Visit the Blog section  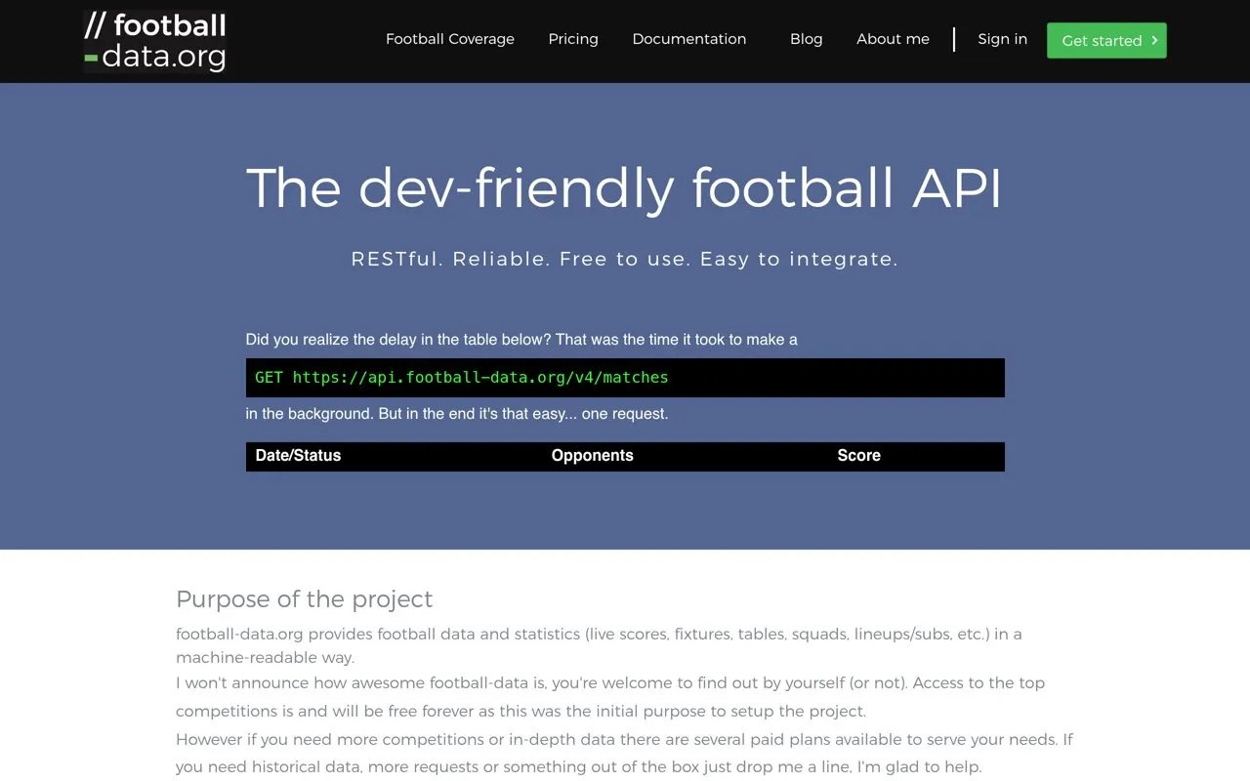[807, 39]
